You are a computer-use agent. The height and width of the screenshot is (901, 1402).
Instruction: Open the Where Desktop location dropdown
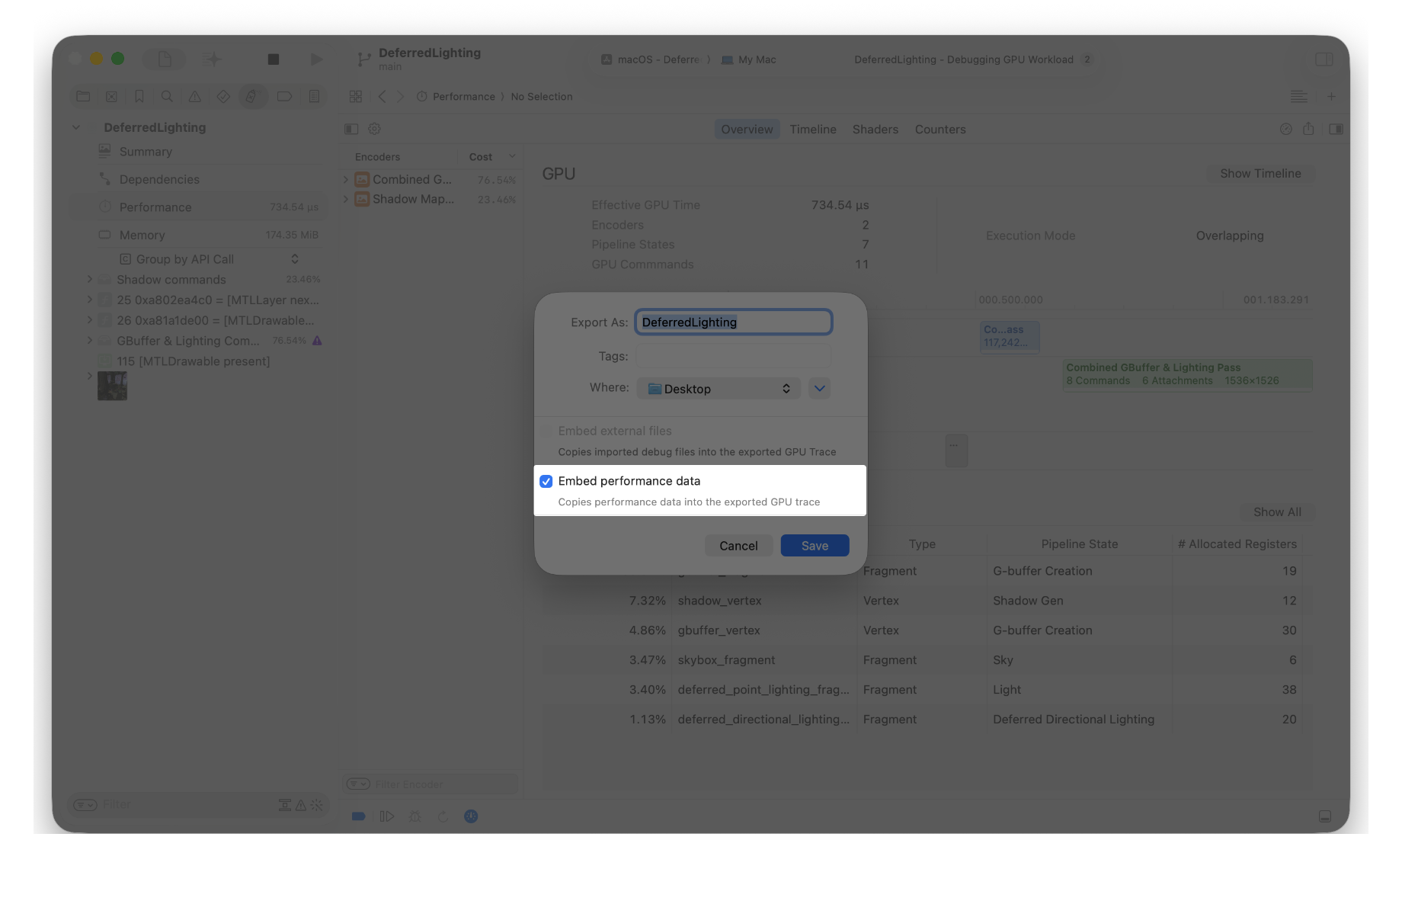pyautogui.click(x=719, y=388)
